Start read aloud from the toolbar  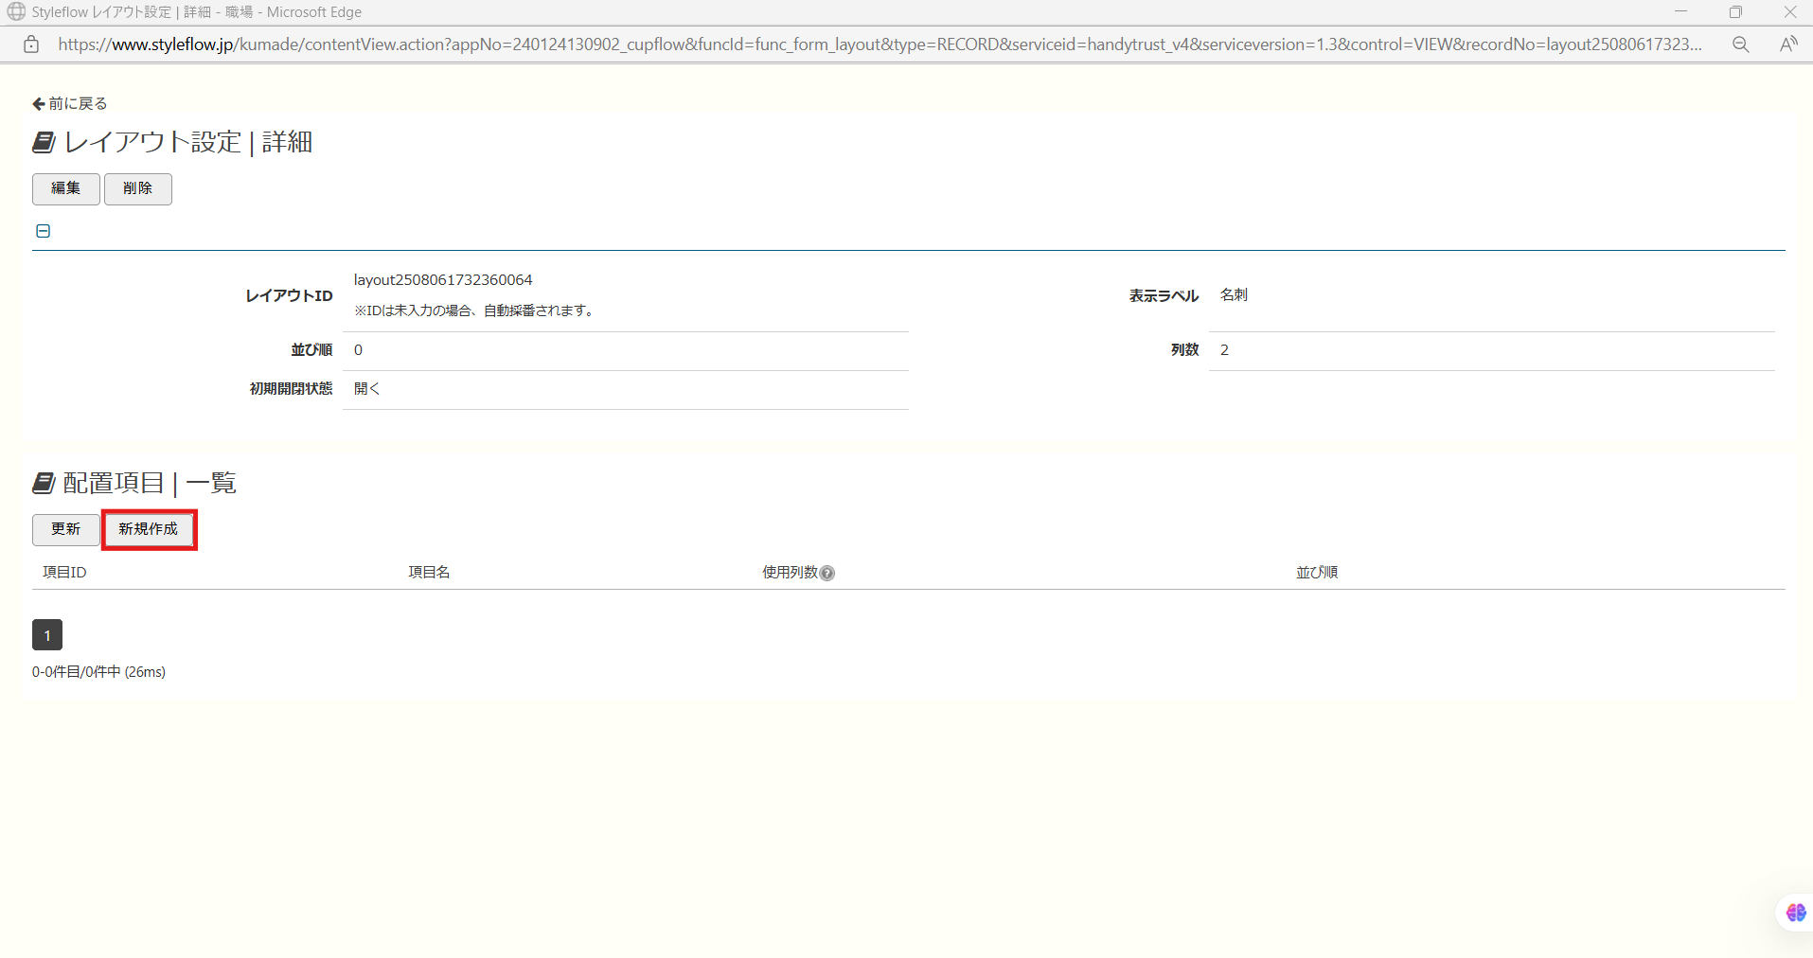1790,44
